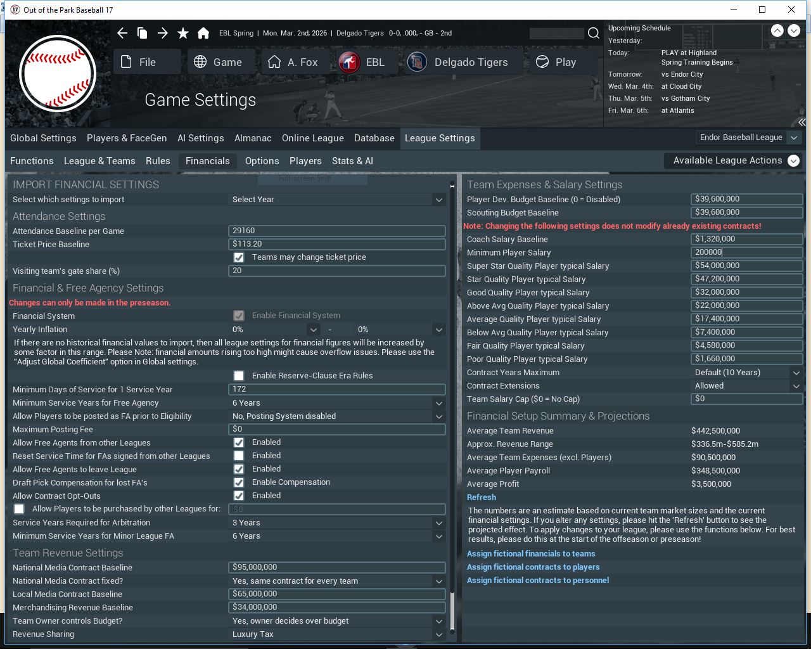Open Team Owner controls Budget dropdown
811x649 pixels.
tap(336, 621)
